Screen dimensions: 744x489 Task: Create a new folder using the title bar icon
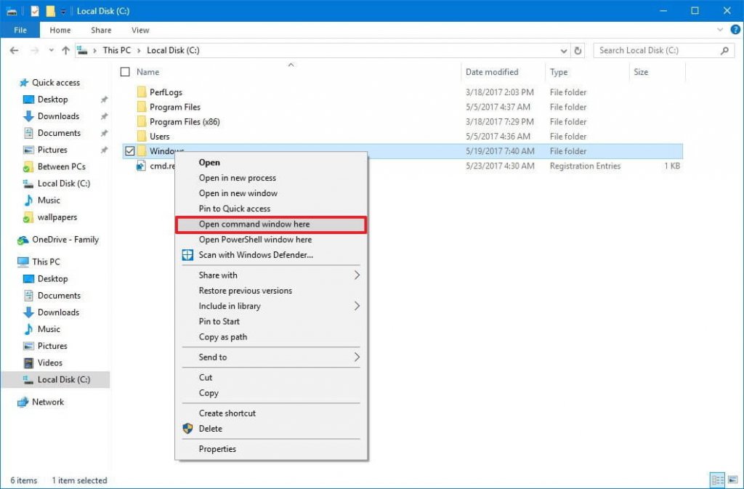pos(50,10)
